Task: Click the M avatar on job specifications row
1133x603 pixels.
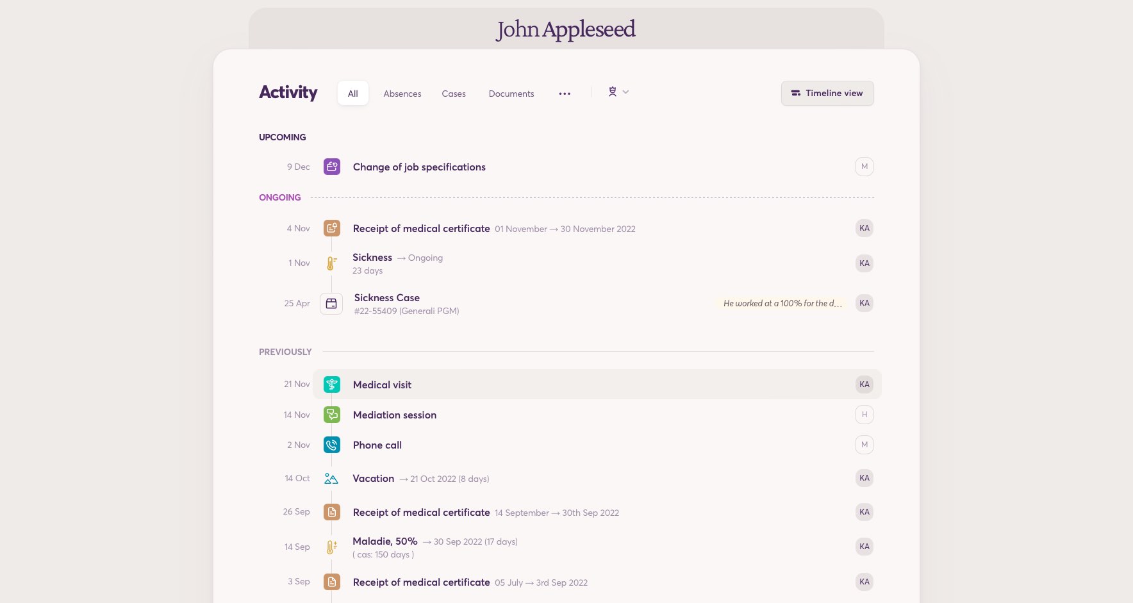Action: coord(864,167)
